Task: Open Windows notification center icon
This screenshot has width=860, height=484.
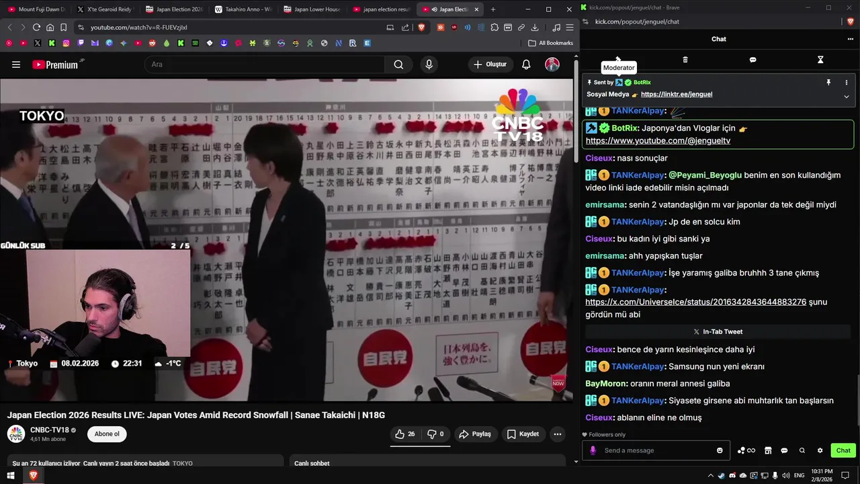Action: 846,475
